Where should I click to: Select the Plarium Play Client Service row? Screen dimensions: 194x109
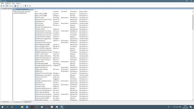62,60
